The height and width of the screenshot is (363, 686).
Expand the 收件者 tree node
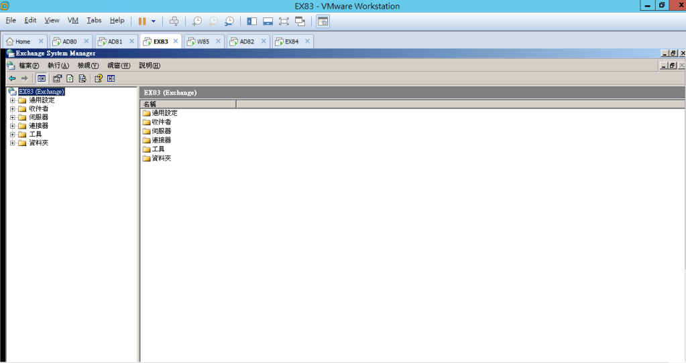tap(13, 108)
